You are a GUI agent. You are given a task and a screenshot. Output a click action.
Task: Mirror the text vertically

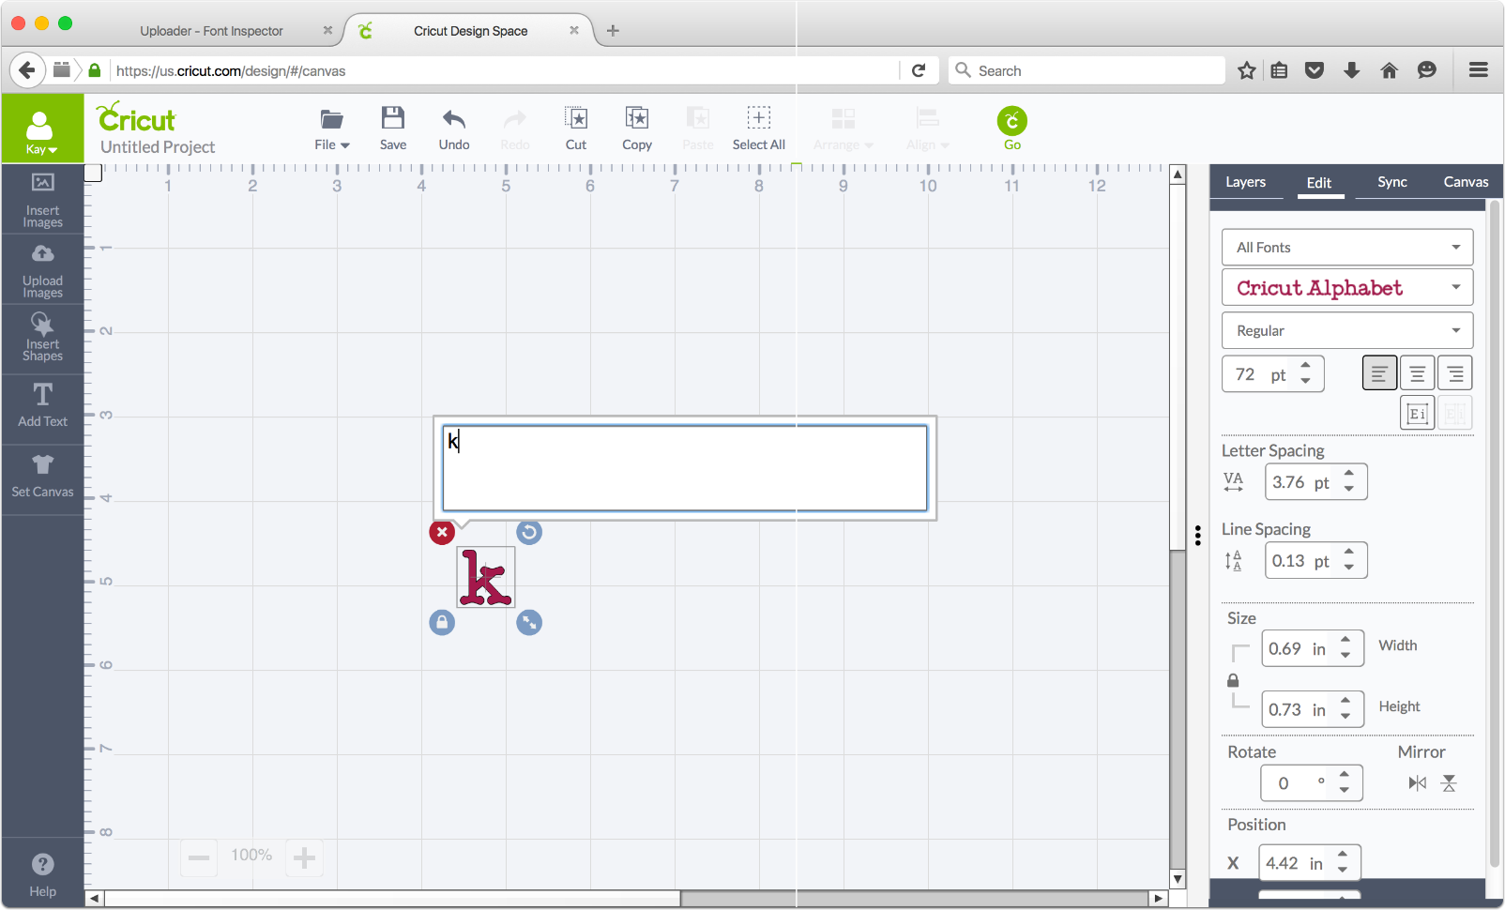1450,783
